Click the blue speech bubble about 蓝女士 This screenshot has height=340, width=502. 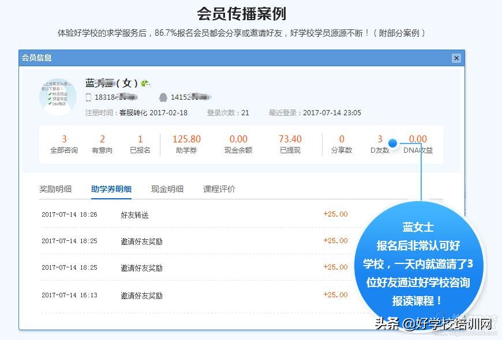pyautogui.click(x=422, y=262)
